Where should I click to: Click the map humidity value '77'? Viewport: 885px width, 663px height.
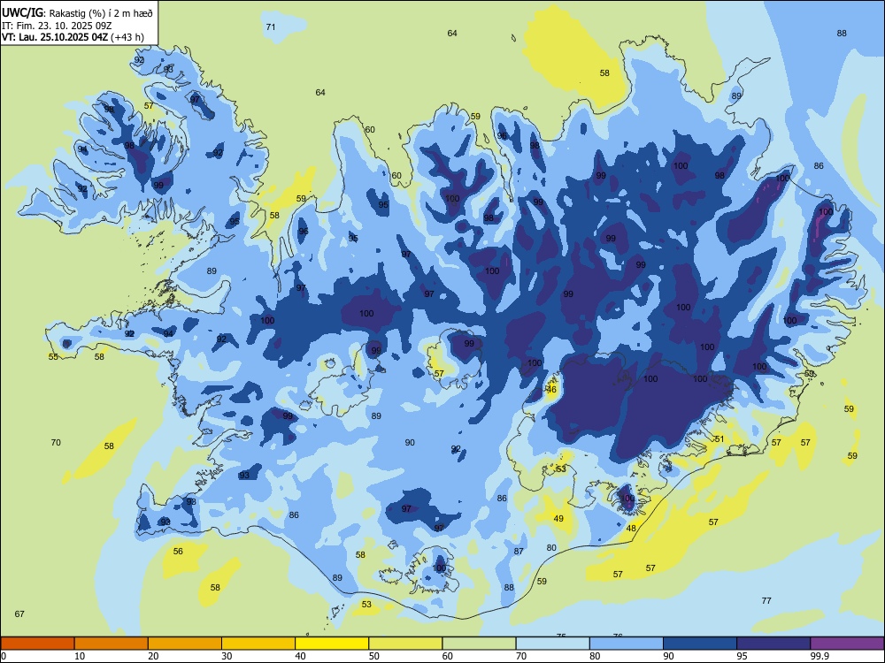[766, 600]
